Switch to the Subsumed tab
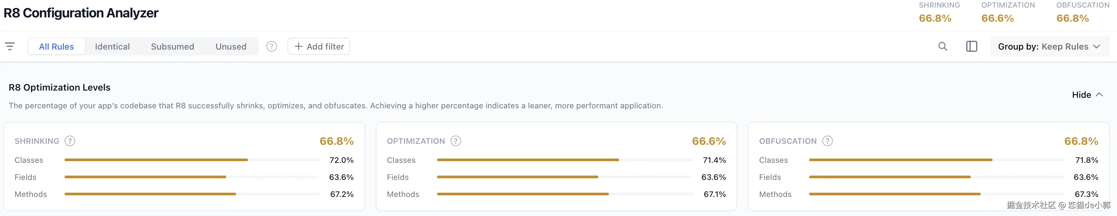This screenshot has height=216, width=1117. [x=173, y=46]
